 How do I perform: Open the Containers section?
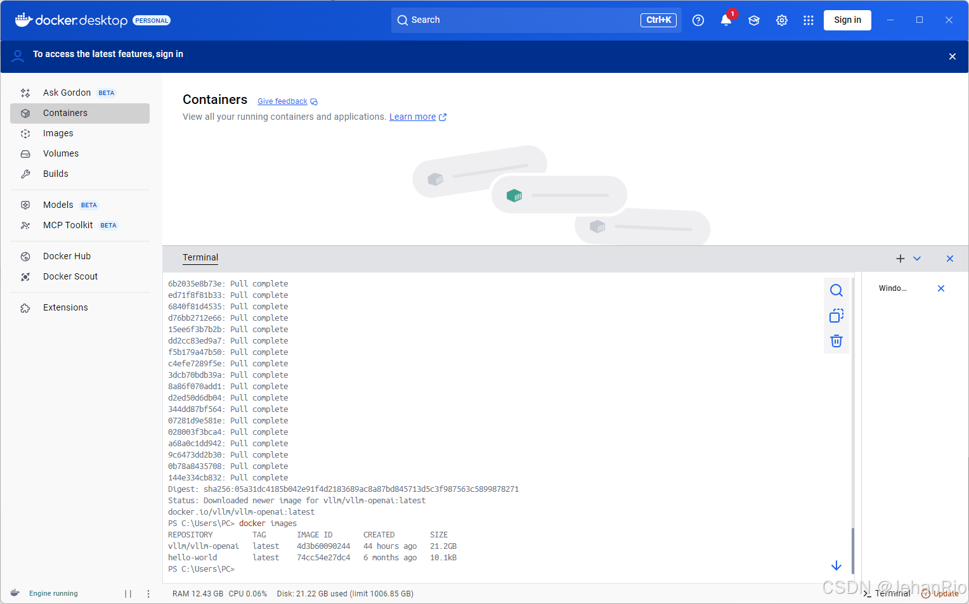point(80,113)
